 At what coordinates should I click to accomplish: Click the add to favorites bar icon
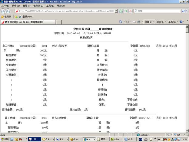(16, 16)
